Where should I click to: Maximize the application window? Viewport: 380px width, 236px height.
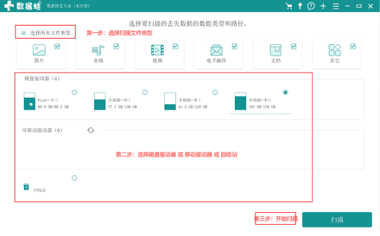pos(359,6)
